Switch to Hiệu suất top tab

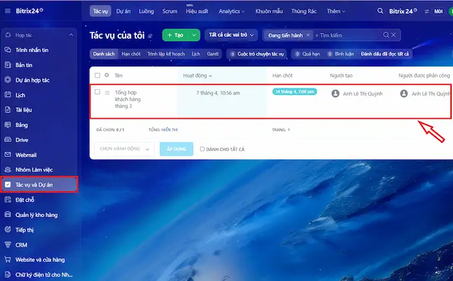click(x=197, y=11)
